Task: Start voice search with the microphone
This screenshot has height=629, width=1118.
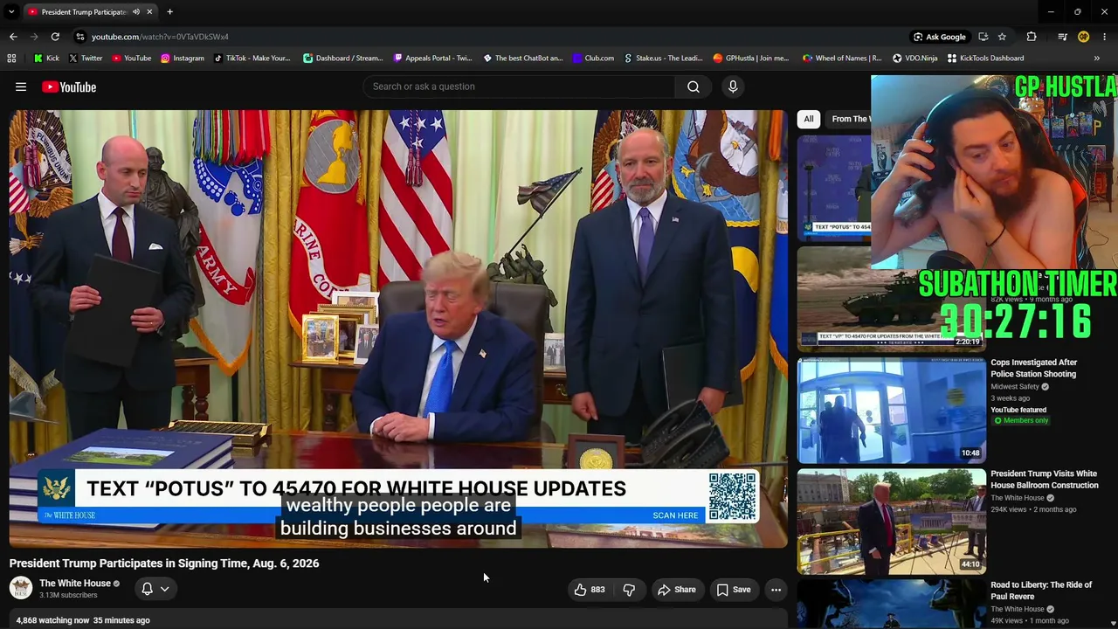Action: (733, 86)
